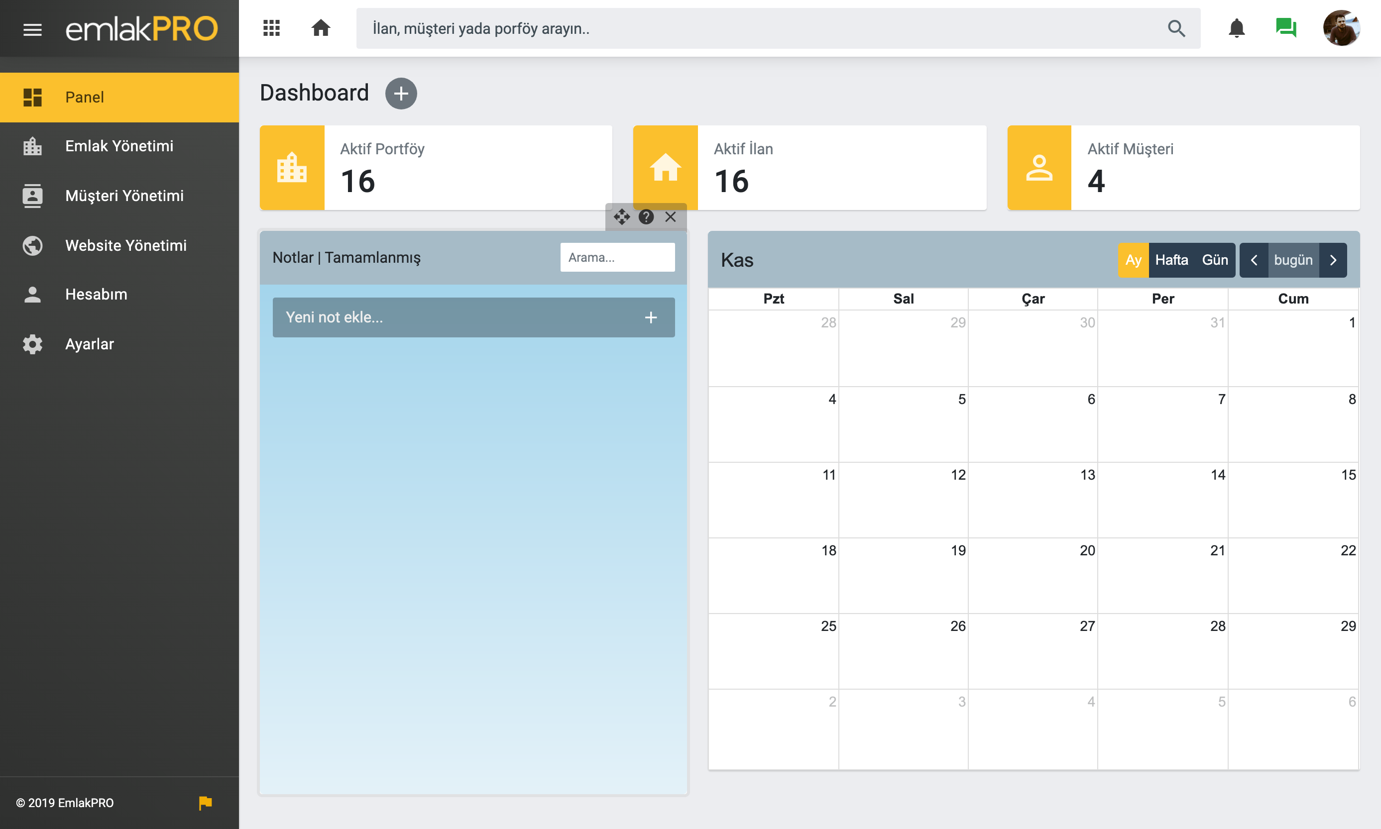
Task: Switch calendar to Gün view
Action: pyautogui.click(x=1214, y=260)
